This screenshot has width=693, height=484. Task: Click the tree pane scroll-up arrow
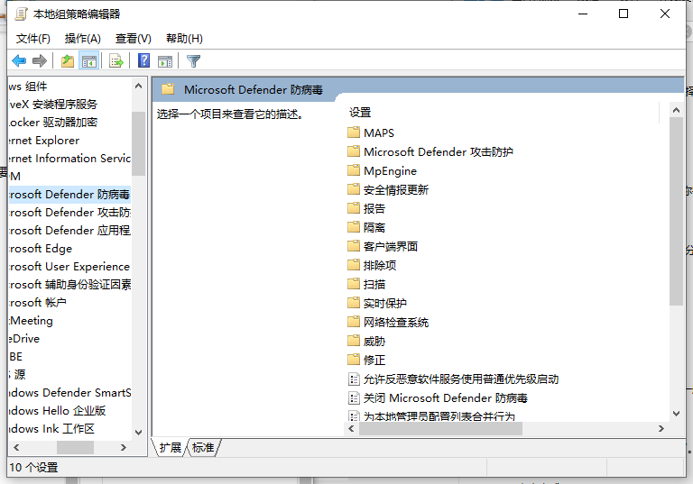click(x=138, y=86)
